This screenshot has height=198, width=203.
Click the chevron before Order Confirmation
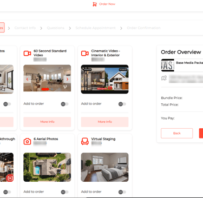pos(121,28)
